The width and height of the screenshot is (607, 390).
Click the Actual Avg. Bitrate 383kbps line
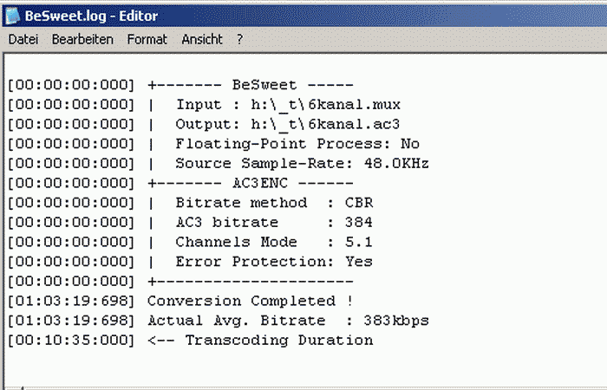tap(288, 321)
